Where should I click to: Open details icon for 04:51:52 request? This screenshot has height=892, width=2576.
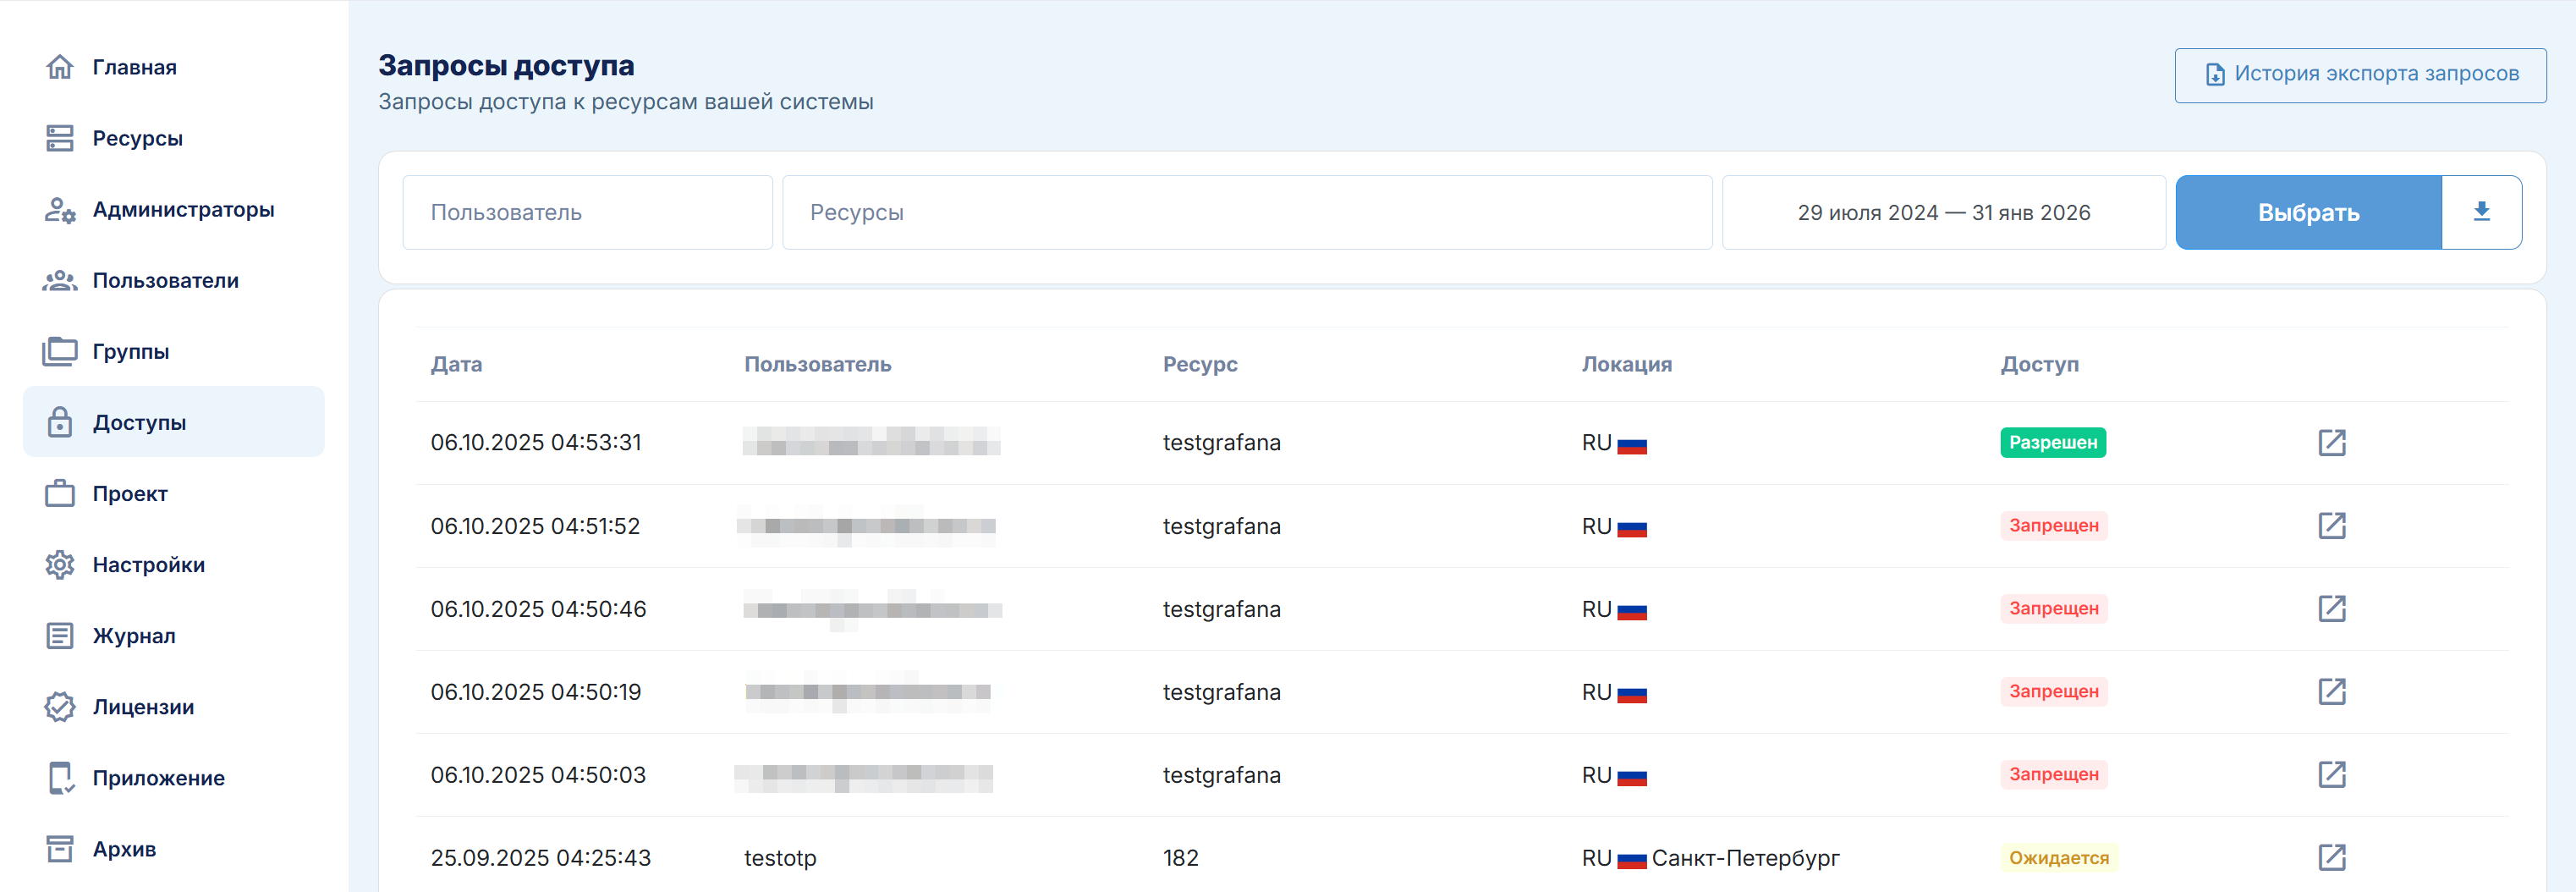click(2331, 525)
